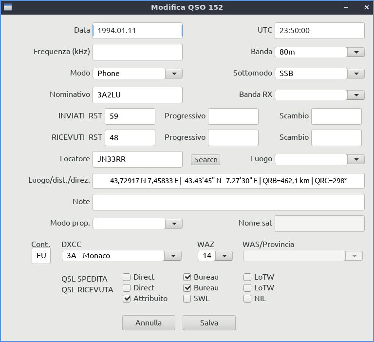This screenshot has width=374, height=342.
Task: Click the INVIATI RST field showing 59
Action: click(x=130, y=116)
